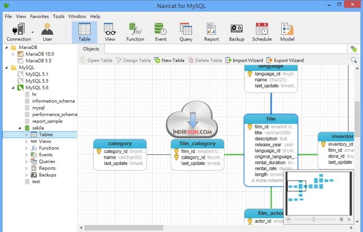Open the Favorites menu
This screenshot has width=363, height=232.
40,17
